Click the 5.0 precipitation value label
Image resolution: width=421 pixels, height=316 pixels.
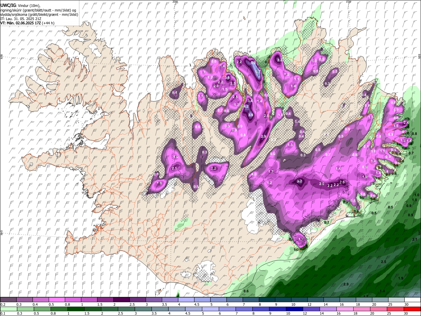[253, 63]
